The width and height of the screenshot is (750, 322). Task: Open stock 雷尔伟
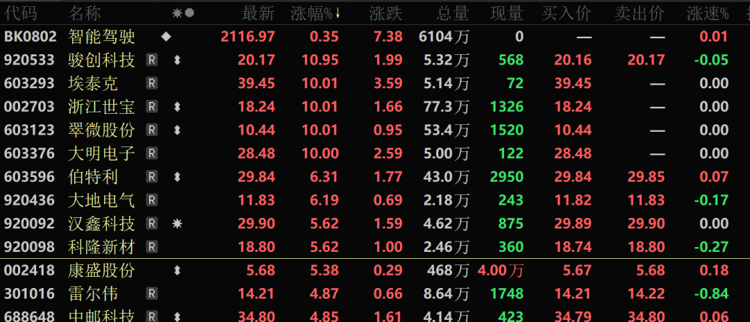[x=93, y=294]
